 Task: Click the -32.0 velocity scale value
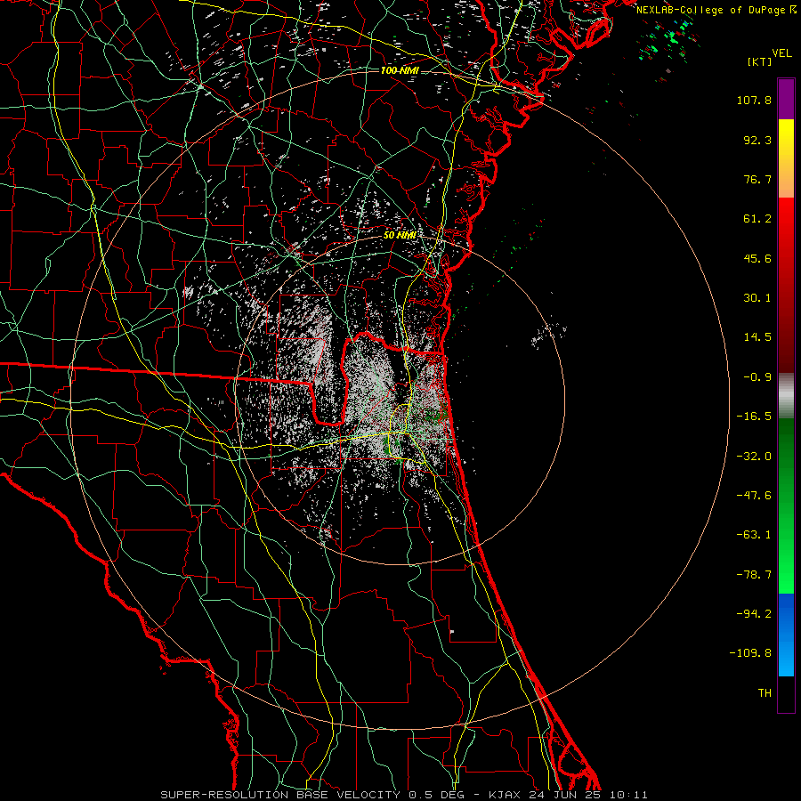[x=754, y=457]
